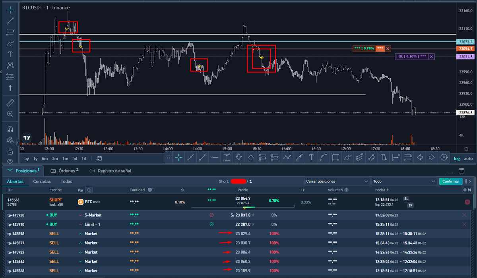Select the ruler measure tool
477x278 pixels.
[x=10, y=103]
